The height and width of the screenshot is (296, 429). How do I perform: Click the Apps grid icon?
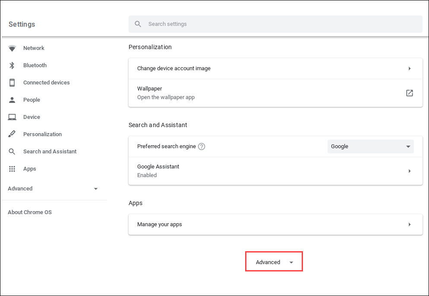tap(12, 169)
